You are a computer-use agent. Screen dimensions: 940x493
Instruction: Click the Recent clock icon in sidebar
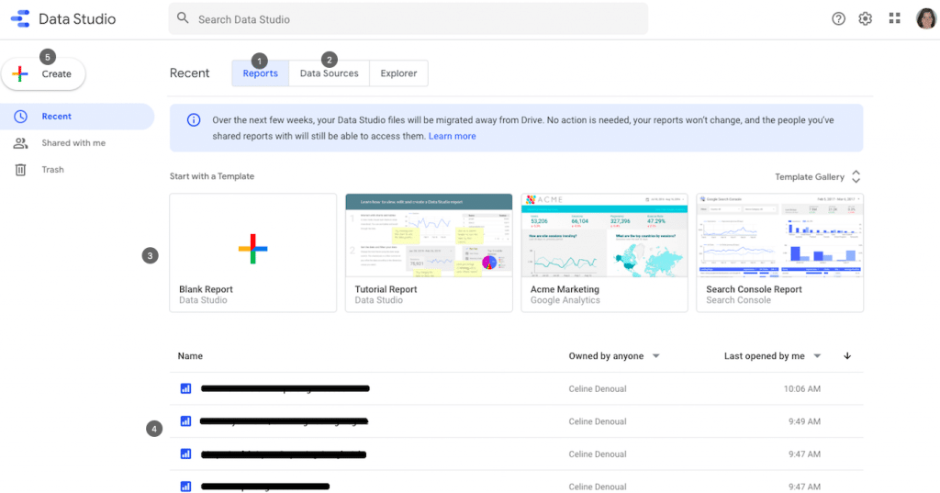coord(20,117)
